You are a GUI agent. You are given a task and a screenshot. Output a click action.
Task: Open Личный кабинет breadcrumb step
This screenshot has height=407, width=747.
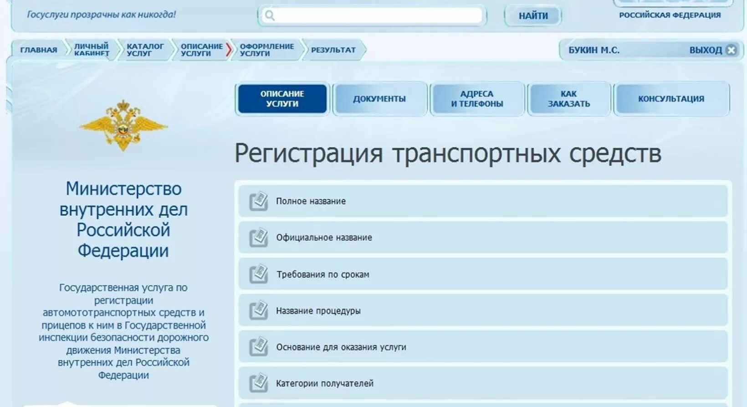[x=92, y=50]
